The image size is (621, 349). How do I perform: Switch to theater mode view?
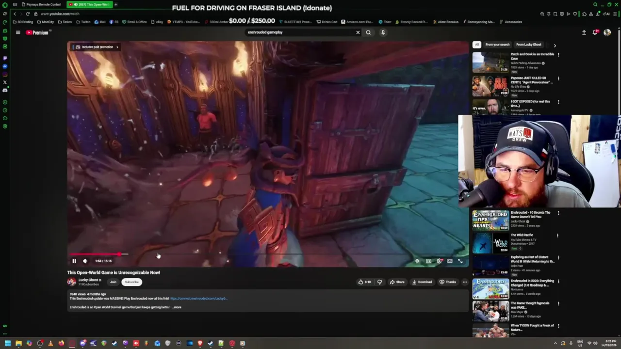click(450, 261)
